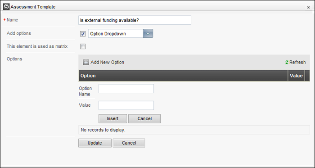Image resolution: width=315 pixels, height=168 pixels.
Task: Click the green Refresh arrows icon
Action: (287, 63)
